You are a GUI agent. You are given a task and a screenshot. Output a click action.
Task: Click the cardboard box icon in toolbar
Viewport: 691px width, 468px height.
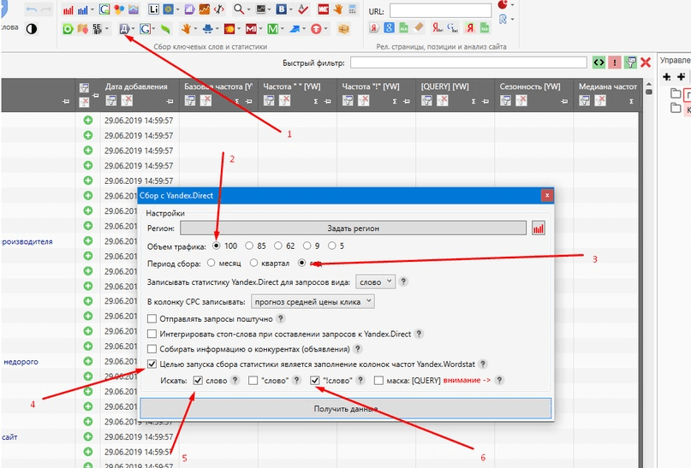pyautogui.click(x=343, y=29)
